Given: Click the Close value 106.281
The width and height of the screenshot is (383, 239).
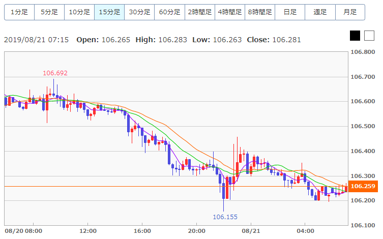Looking at the screenshot, I should coord(286,40).
